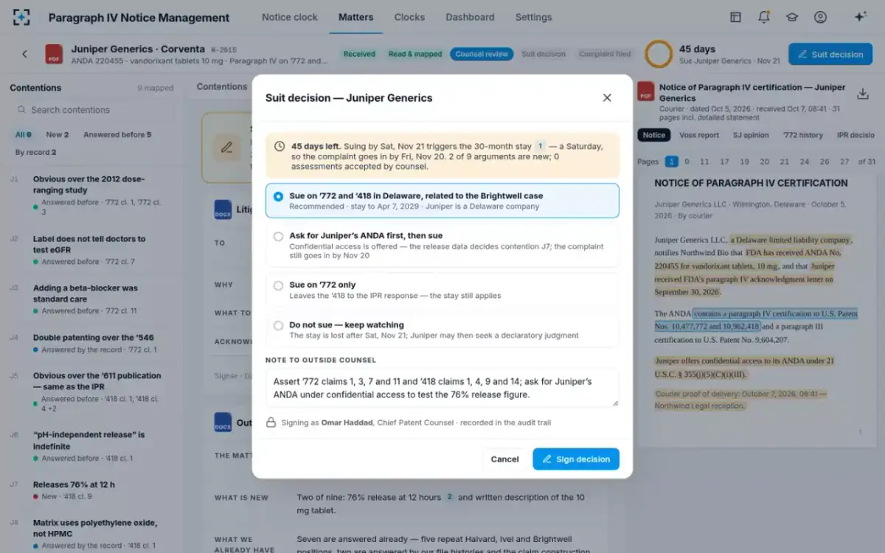Filter contentions by New 2
Screen dimensions: 885x553
click(58, 135)
